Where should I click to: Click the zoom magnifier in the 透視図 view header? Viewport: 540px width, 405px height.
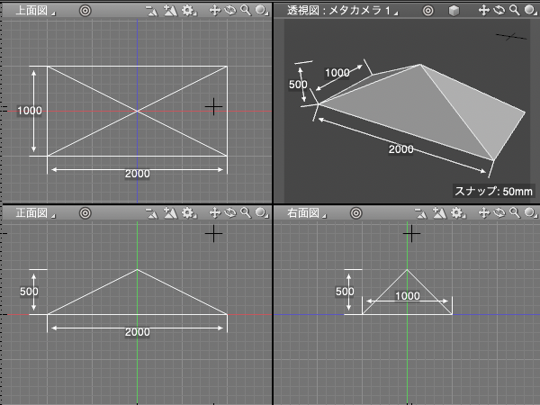[x=514, y=10]
